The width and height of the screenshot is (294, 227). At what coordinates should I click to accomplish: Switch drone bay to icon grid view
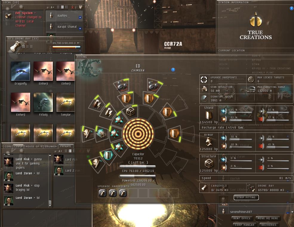point(24,46)
